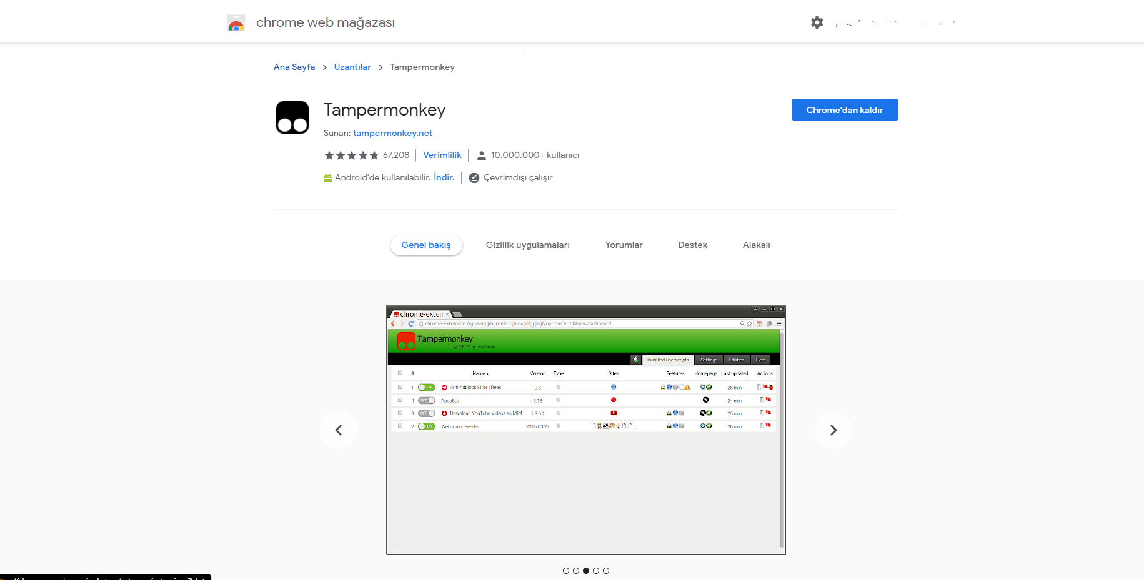
Task: Click the 67.208 ratings count
Action: point(396,155)
